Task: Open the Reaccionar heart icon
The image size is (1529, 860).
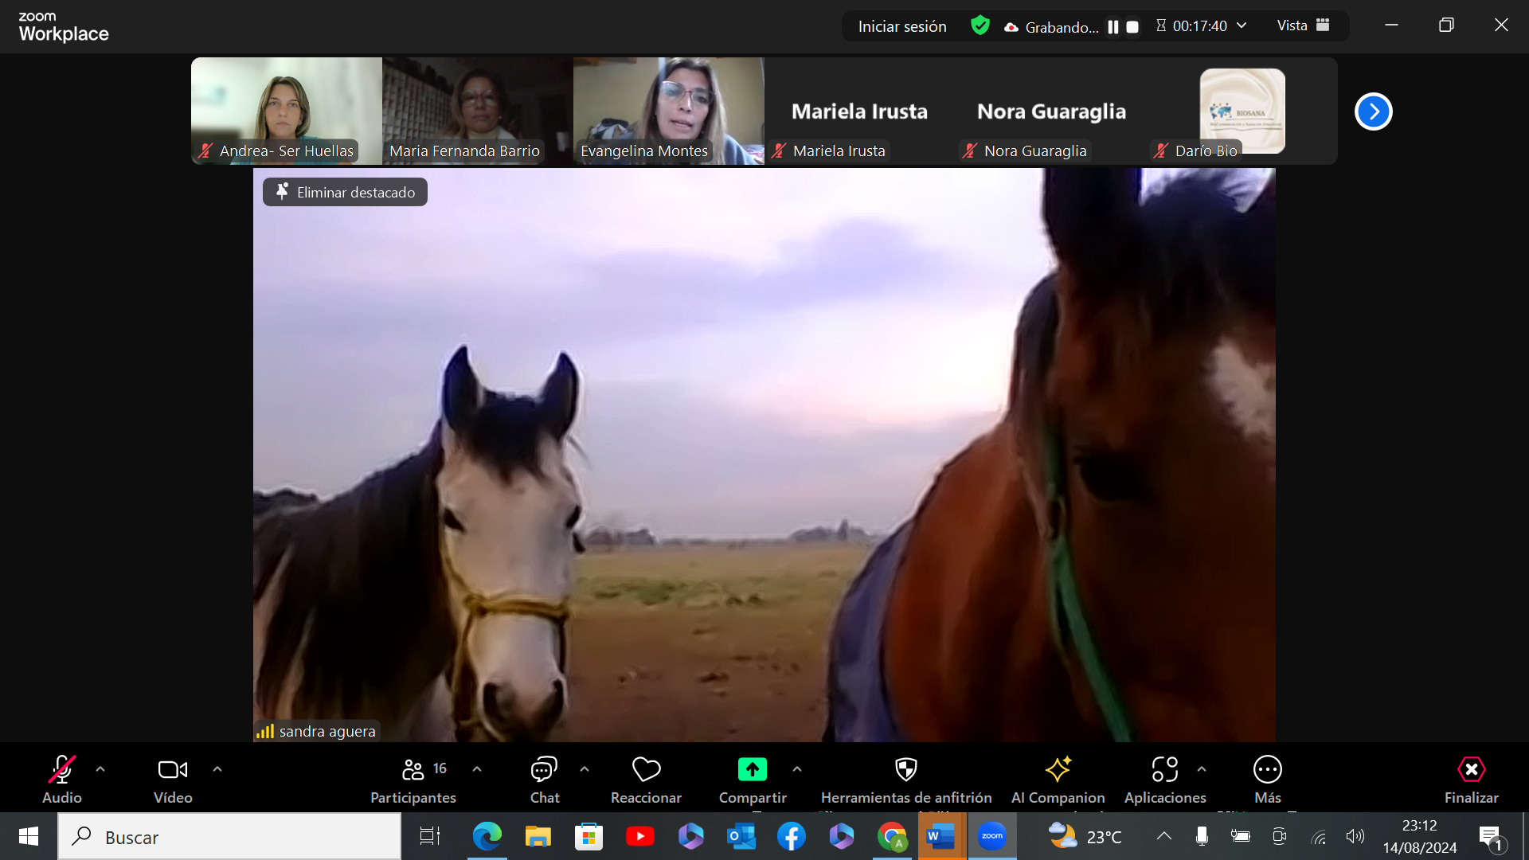Action: (x=646, y=770)
